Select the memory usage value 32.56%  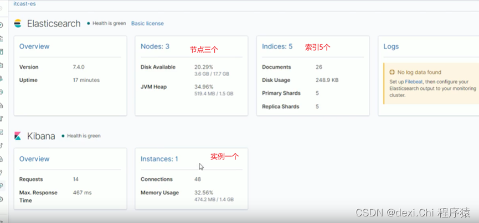pos(204,193)
